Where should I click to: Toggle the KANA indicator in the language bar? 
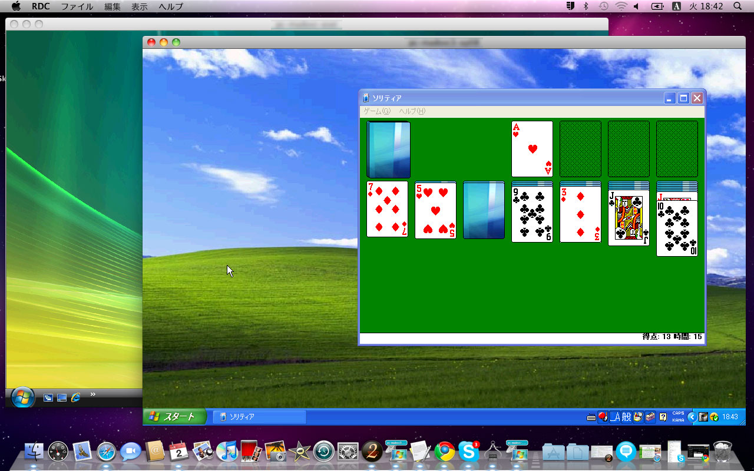[x=678, y=420]
